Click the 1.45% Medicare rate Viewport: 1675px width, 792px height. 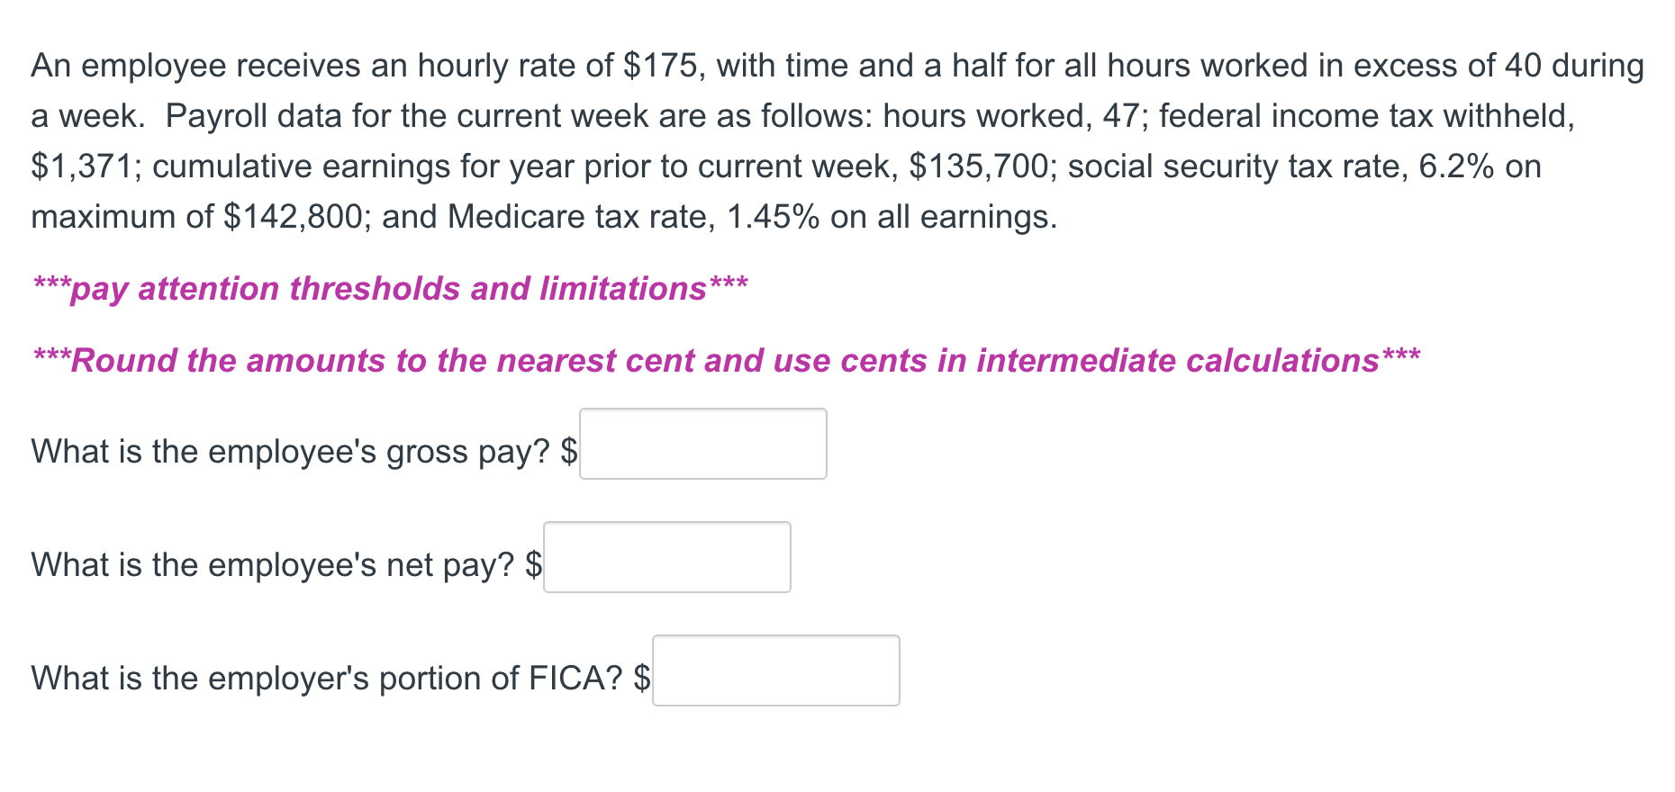point(773,217)
